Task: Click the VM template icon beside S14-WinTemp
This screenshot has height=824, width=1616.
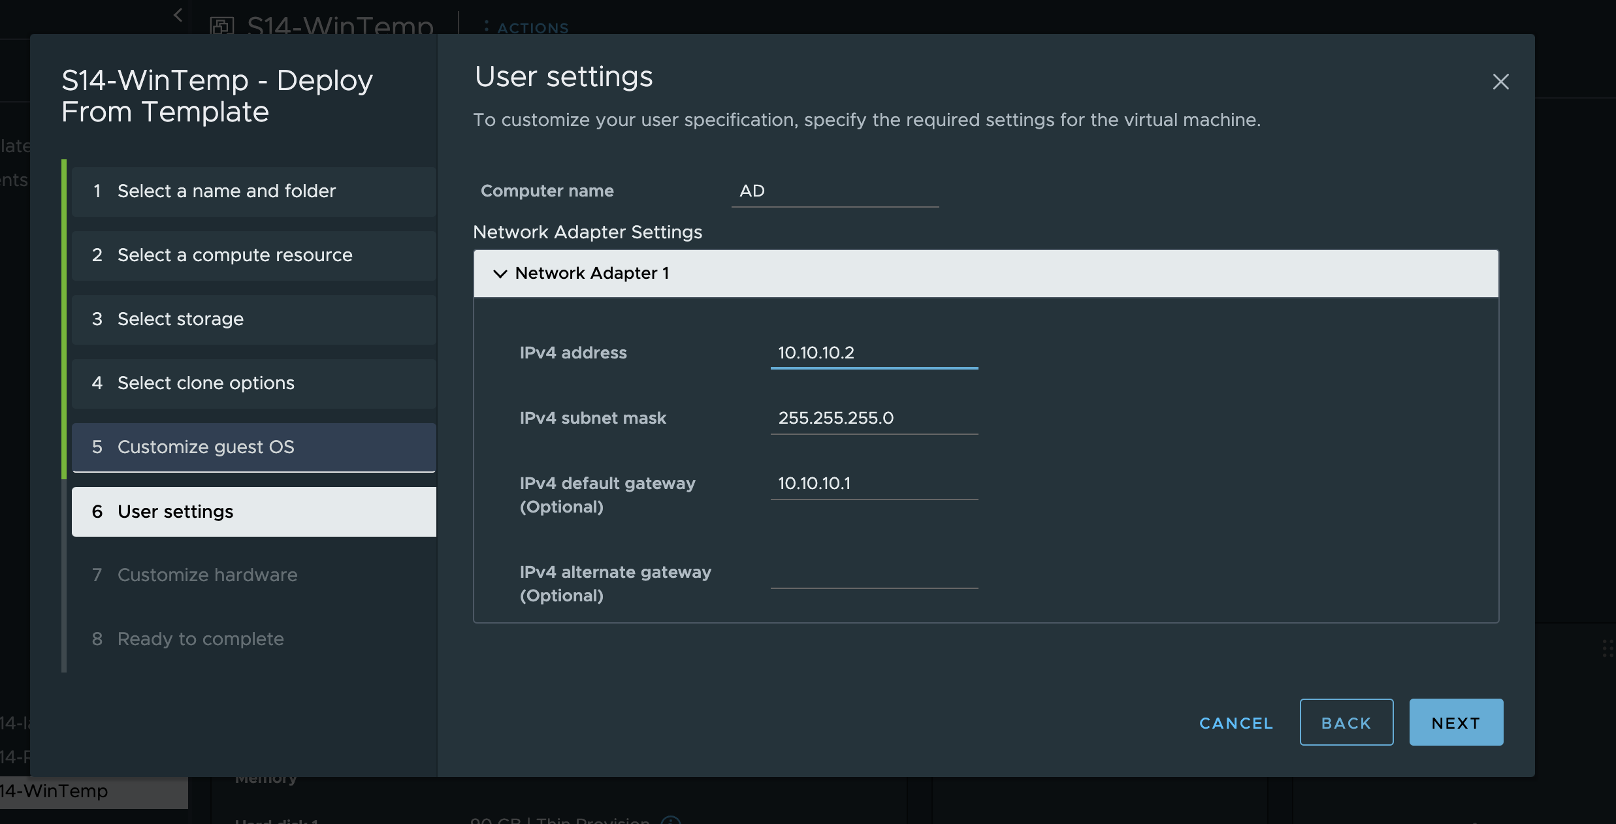Action: tap(222, 26)
